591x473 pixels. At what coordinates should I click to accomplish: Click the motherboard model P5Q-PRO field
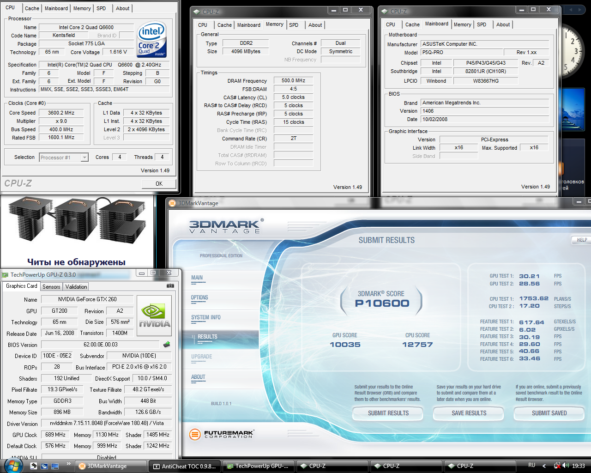[x=461, y=52]
